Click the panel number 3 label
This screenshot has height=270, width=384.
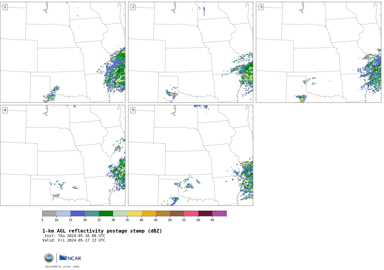[x=261, y=7]
